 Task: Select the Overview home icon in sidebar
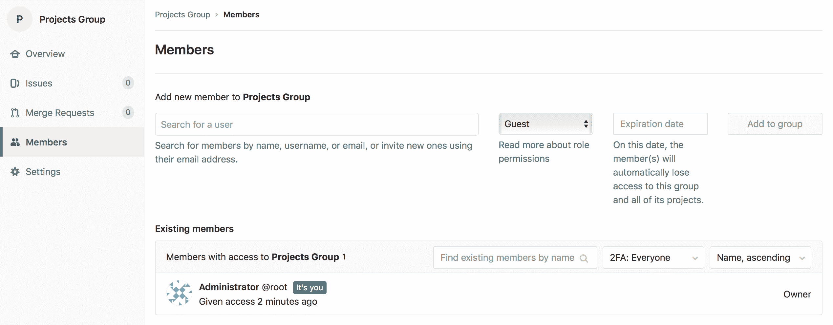pos(15,54)
